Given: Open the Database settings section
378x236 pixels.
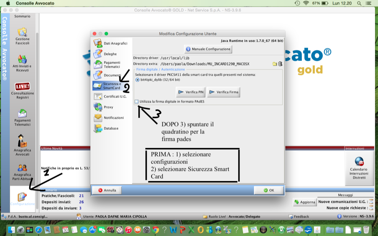Looking at the screenshot, I should (106, 128).
